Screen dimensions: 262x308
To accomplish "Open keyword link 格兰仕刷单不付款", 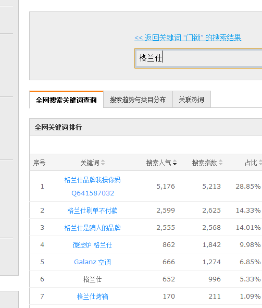I will pyautogui.click(x=92, y=211).
